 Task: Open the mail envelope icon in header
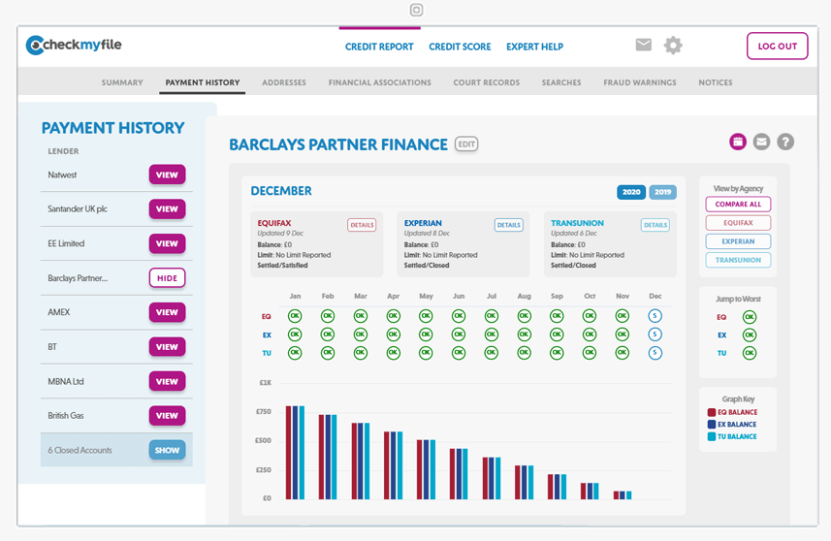(x=644, y=45)
